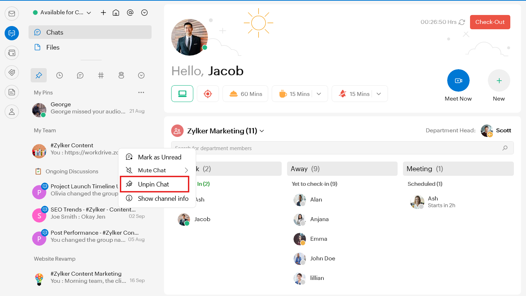The image size is (526, 296).
Task: Open the bots filter icon
Action: tap(121, 75)
